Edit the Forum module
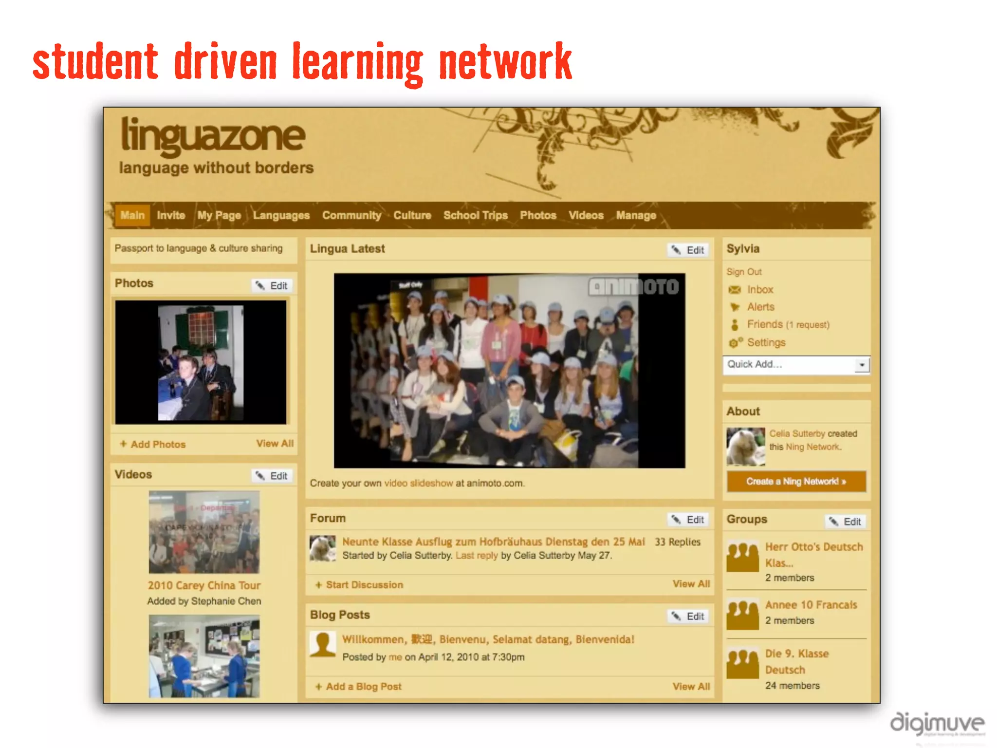Screen dimensions: 997x748 [x=688, y=520]
